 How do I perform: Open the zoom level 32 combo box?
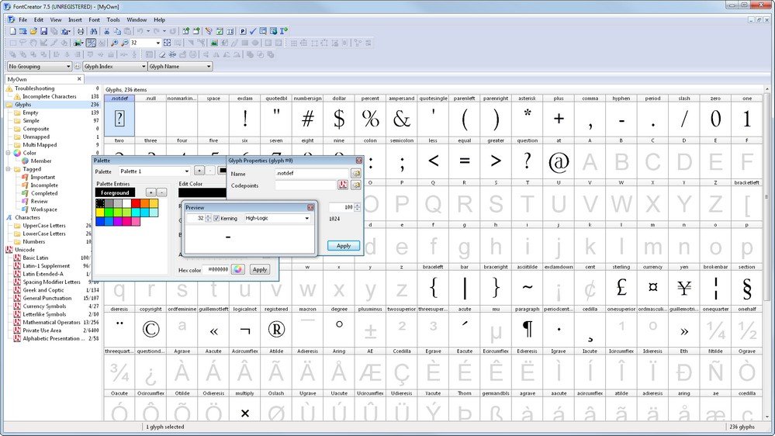pyautogui.click(x=146, y=43)
